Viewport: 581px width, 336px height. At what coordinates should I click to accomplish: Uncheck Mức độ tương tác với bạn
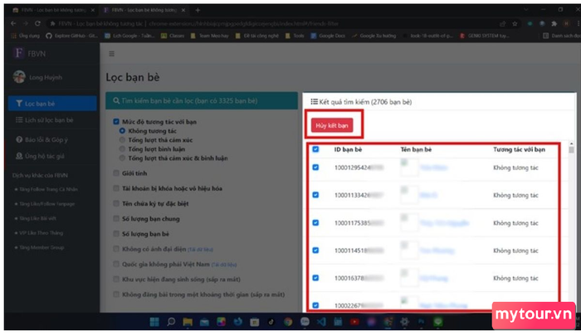click(x=116, y=121)
